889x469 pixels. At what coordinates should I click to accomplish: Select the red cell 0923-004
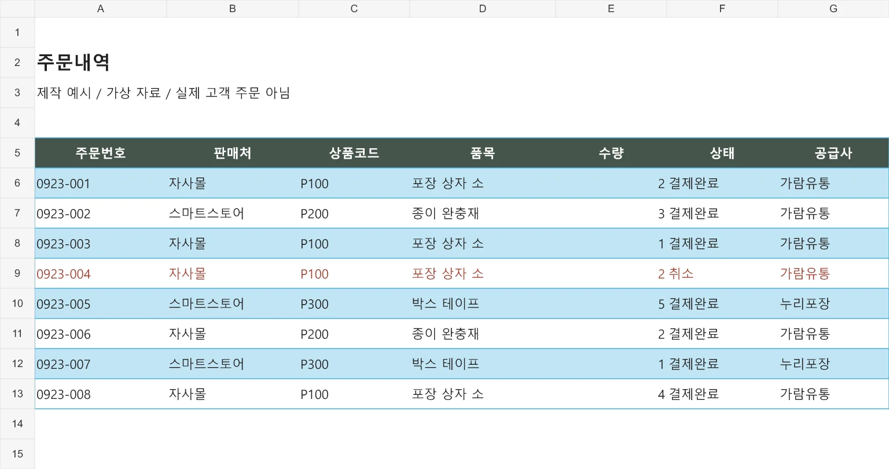point(101,273)
